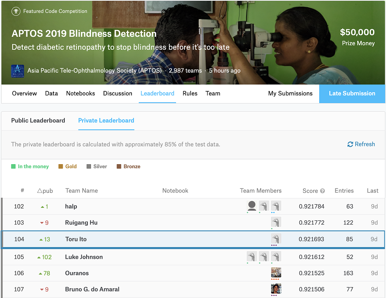Viewport: 386px width, 298px height.
Task: Open team halp's name
Action: click(x=71, y=207)
